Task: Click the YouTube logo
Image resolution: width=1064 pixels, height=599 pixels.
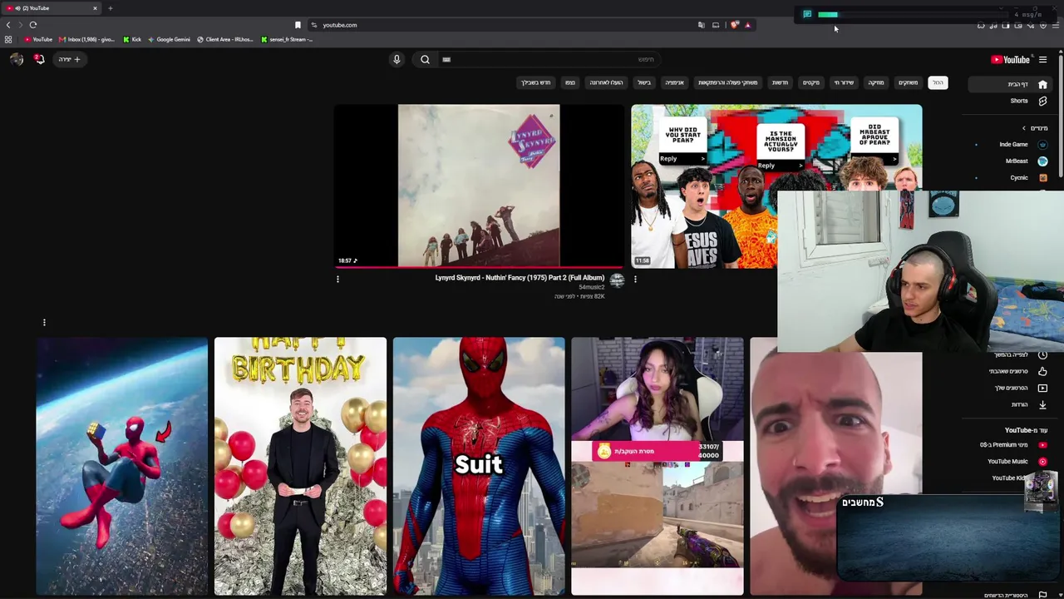Action: click(1010, 59)
